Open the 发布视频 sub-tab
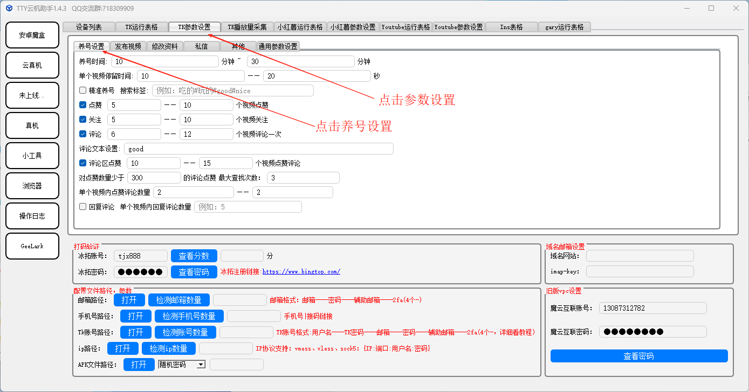The height and width of the screenshot is (392, 749). pyautogui.click(x=128, y=46)
